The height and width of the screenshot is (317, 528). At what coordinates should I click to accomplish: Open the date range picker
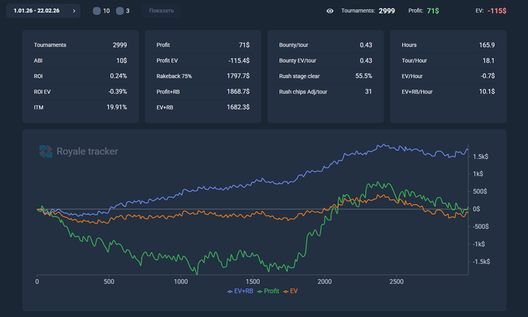click(x=38, y=11)
